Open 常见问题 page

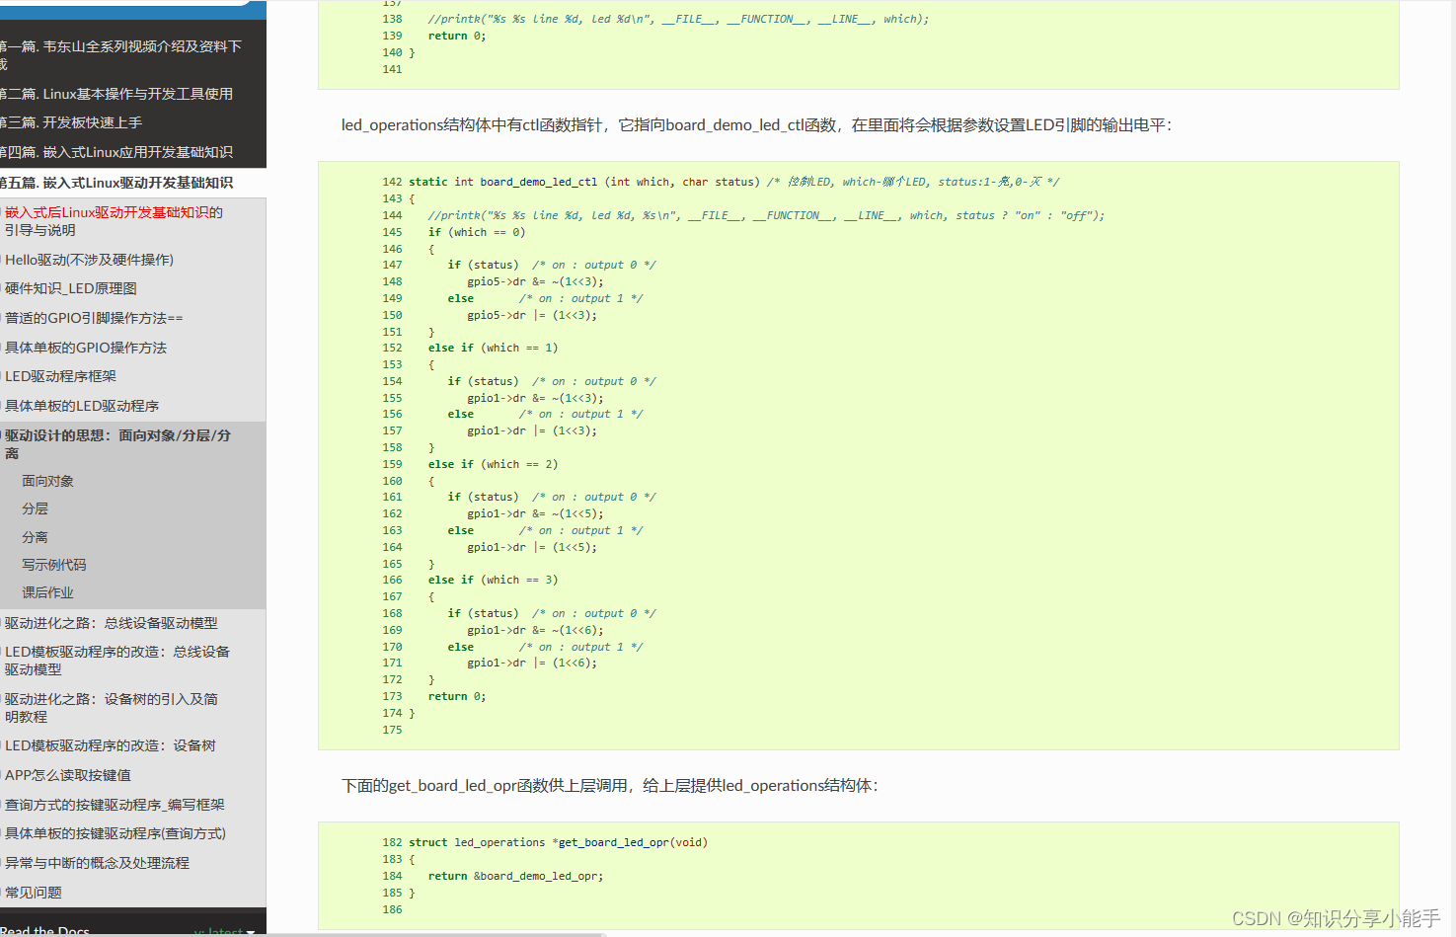(x=34, y=892)
